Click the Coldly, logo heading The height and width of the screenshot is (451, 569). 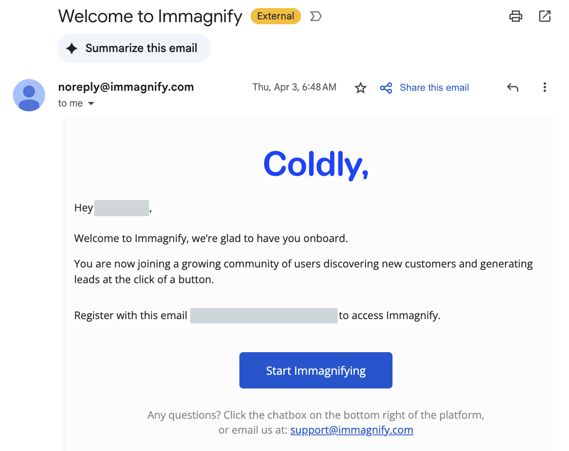coord(316,164)
